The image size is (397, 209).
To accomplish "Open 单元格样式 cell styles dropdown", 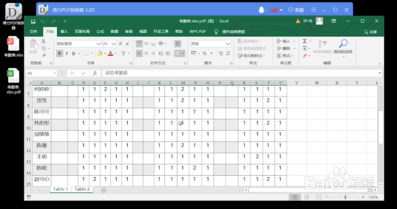I will pyautogui.click(x=251, y=56).
